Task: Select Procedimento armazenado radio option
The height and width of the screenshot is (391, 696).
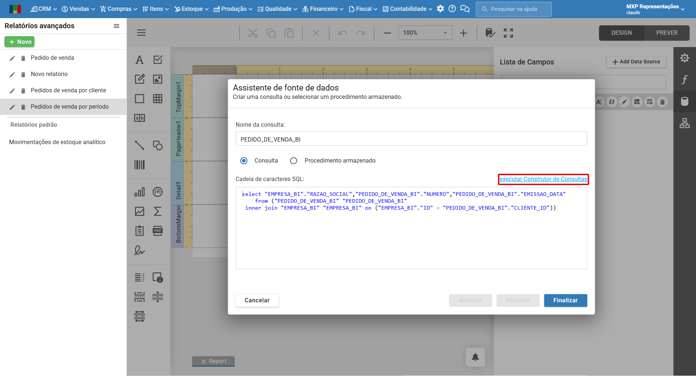Action: click(293, 161)
